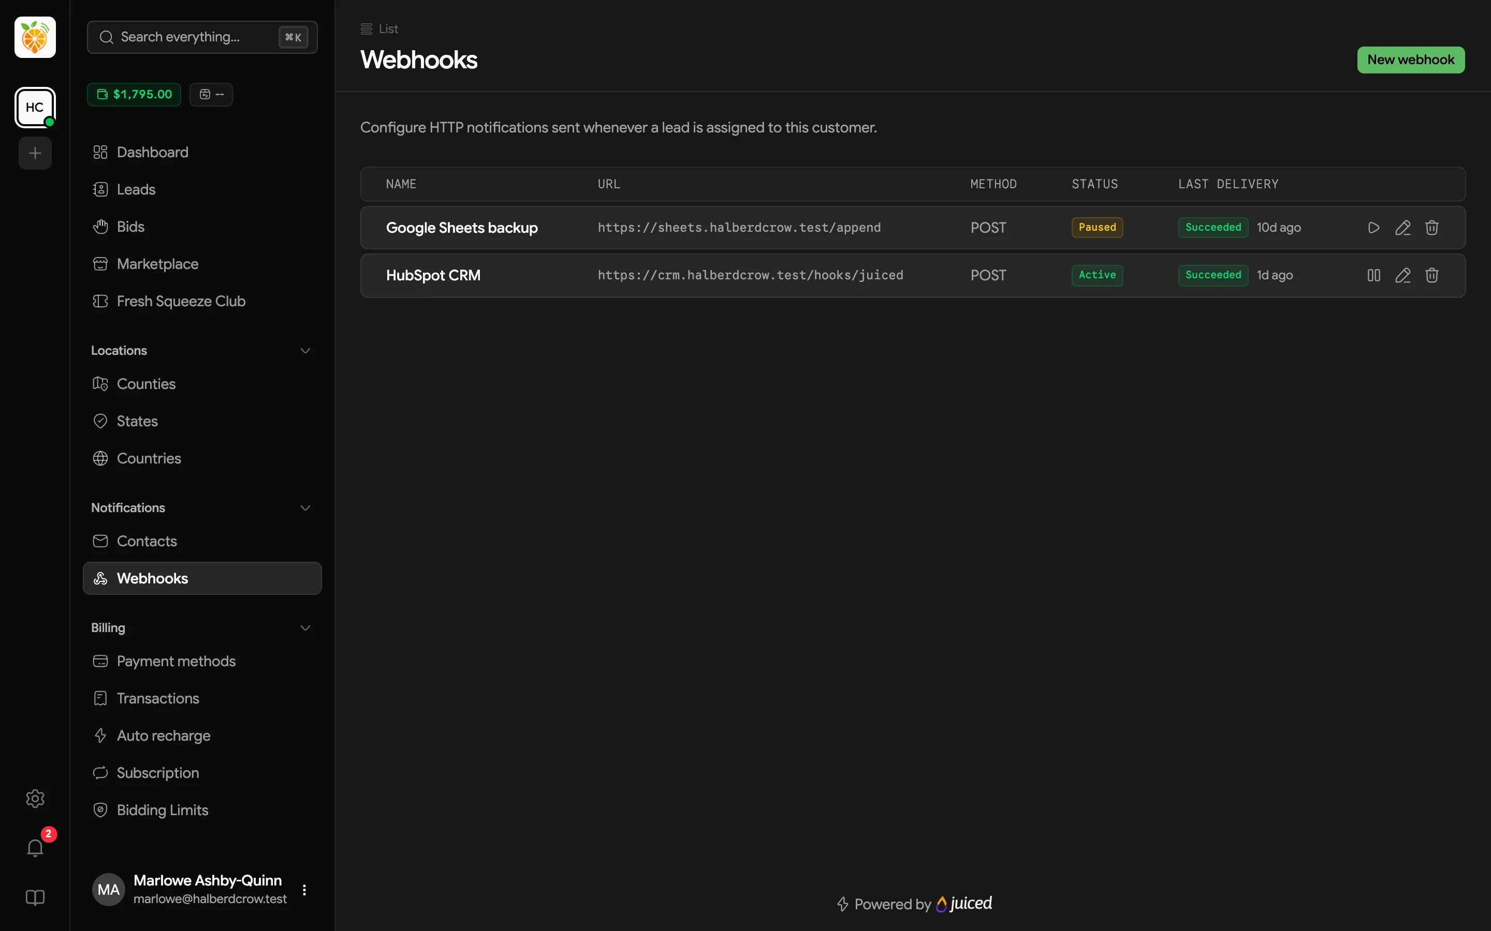Edit the Google Sheets backup webhook
Screen dimensions: 1491x931
tap(1403, 228)
